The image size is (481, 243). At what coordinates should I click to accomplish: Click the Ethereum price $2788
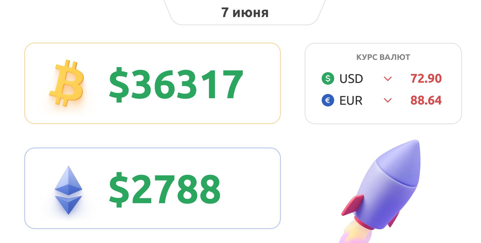pyautogui.click(x=165, y=189)
